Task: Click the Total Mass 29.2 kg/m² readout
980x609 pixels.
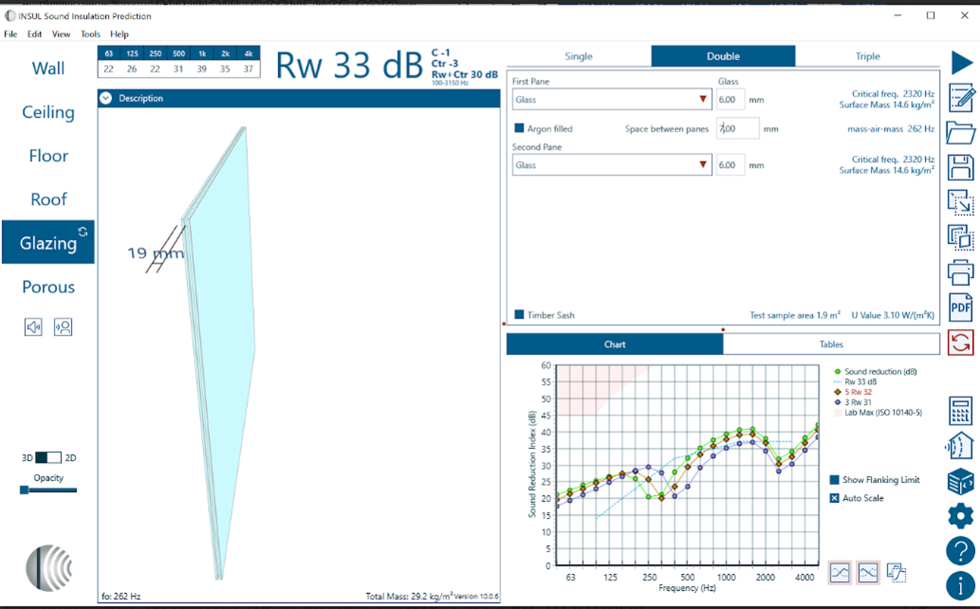Action: coord(409,596)
